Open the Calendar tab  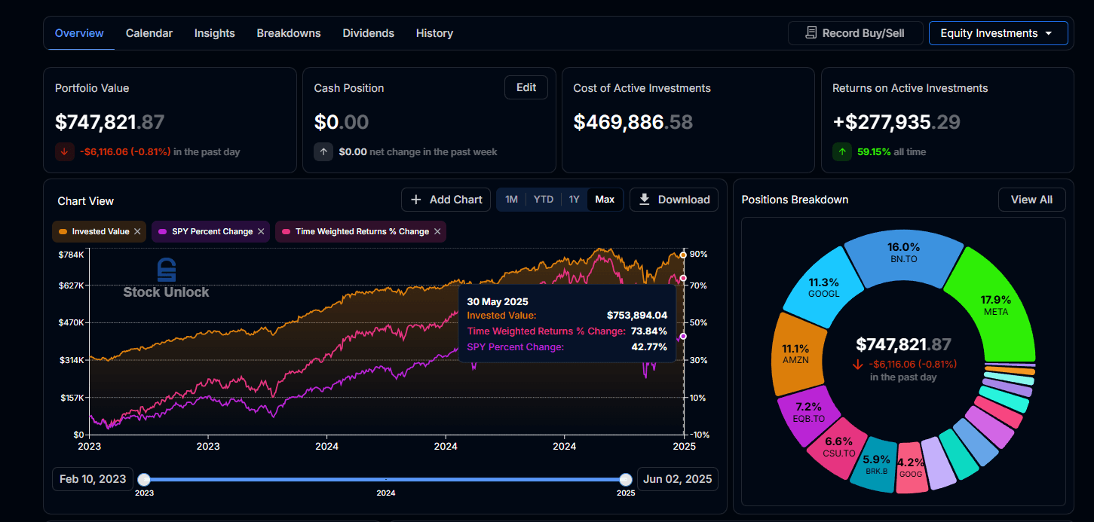click(149, 33)
